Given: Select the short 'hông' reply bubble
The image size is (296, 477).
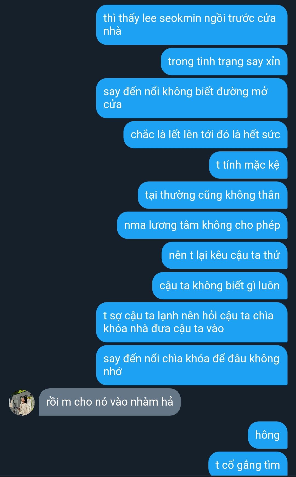Looking at the screenshot, I should 267,435.
